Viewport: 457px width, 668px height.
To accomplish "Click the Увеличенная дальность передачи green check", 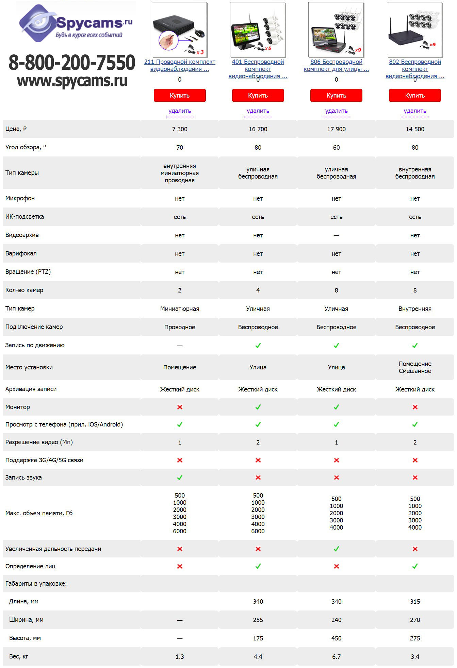I will click(336, 549).
